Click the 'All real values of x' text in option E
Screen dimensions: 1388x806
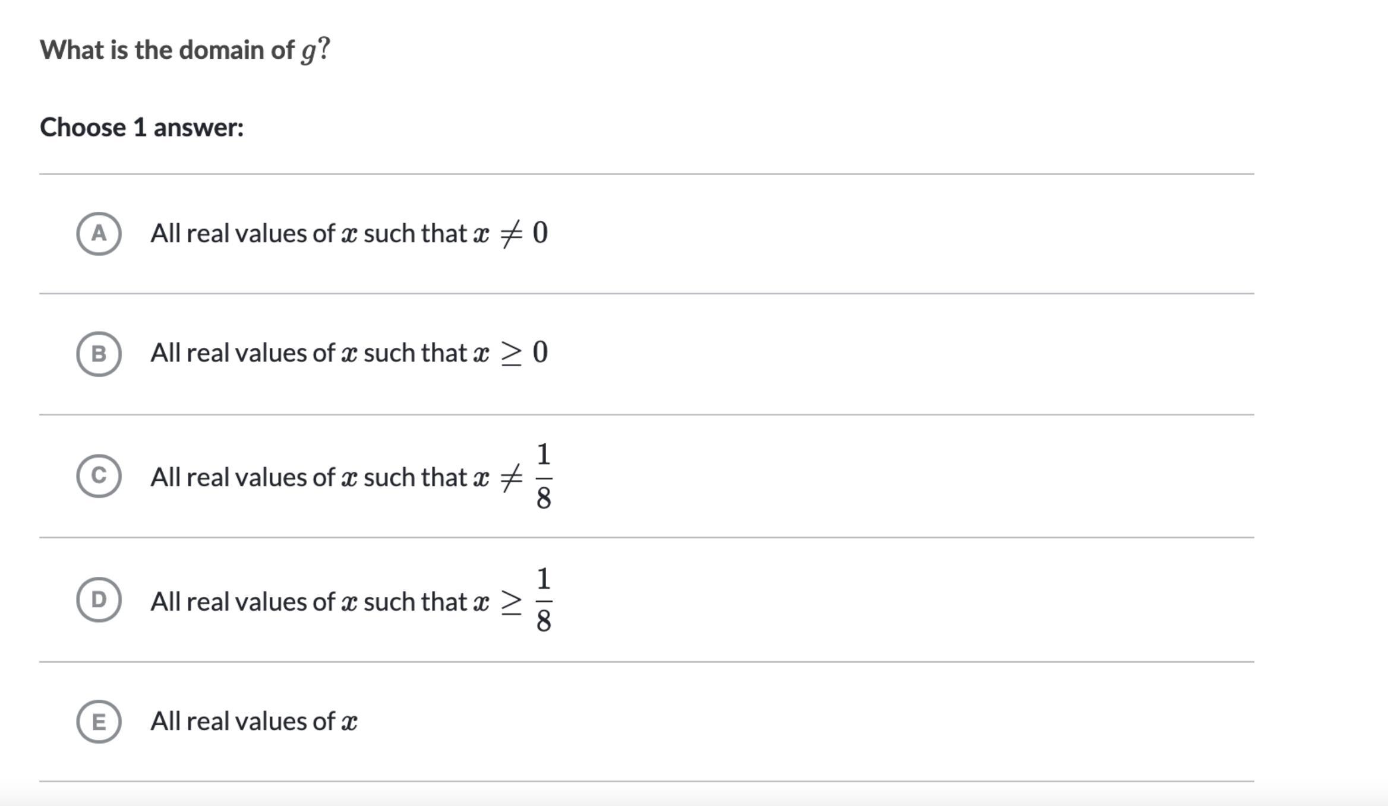(254, 722)
